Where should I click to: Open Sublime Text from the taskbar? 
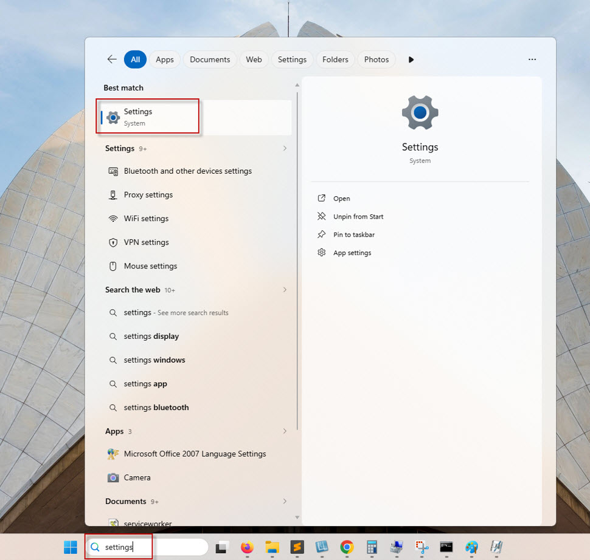pyautogui.click(x=297, y=547)
